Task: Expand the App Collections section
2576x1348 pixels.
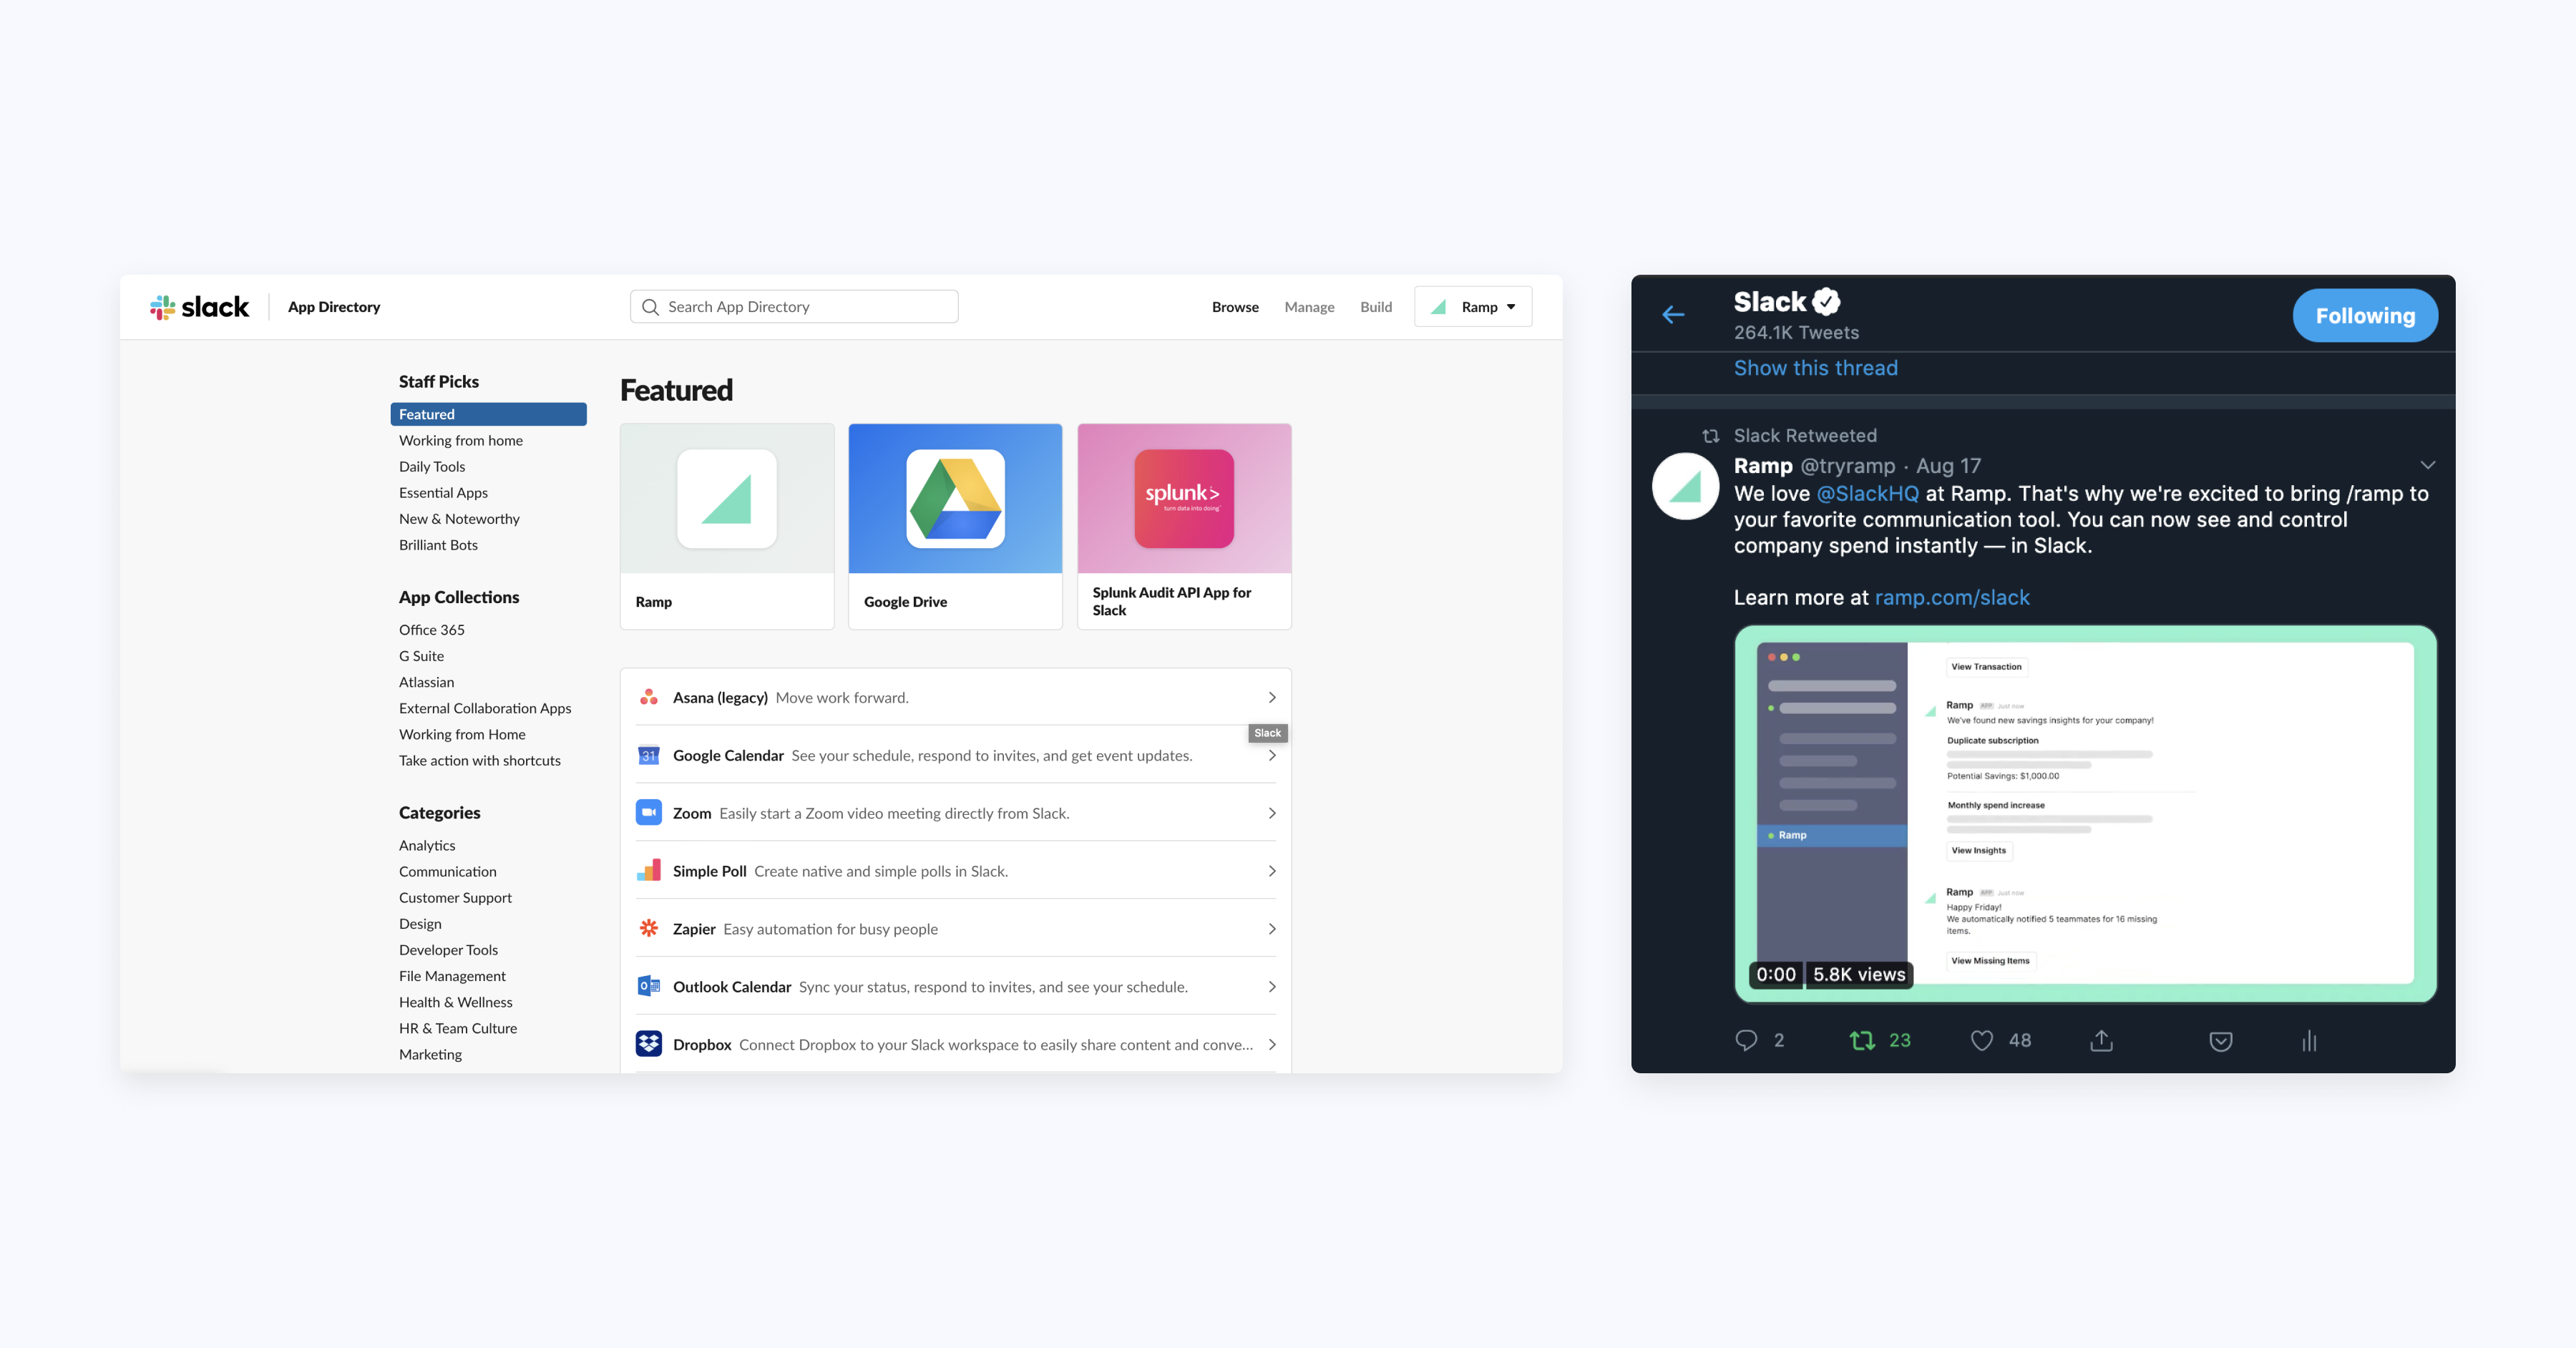Action: tap(457, 597)
